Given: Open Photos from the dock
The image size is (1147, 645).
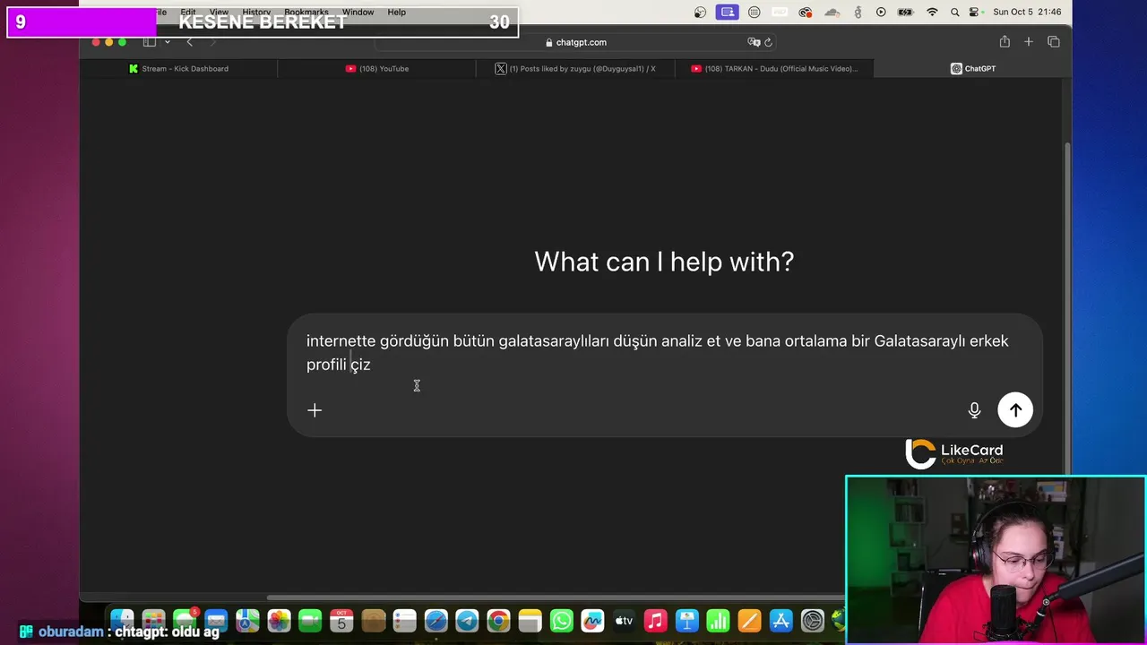Looking at the screenshot, I should [279, 620].
